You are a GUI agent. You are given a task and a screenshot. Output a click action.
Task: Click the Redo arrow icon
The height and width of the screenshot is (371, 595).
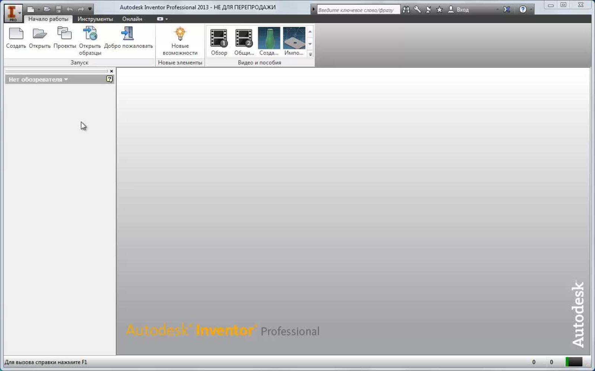[81, 9]
